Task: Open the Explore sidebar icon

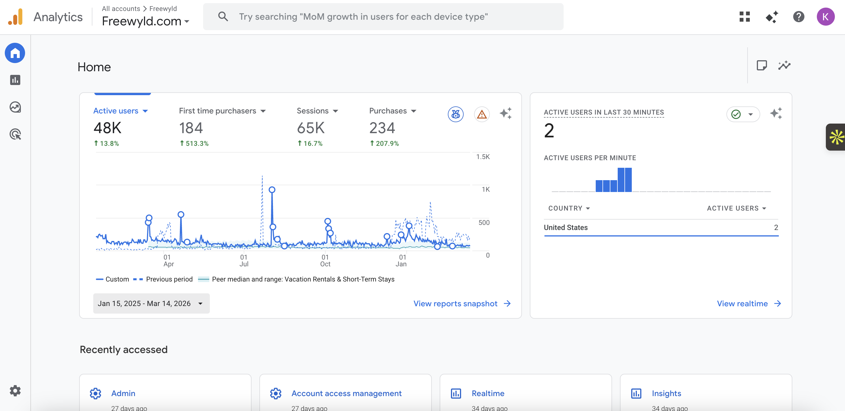Action: [15, 107]
